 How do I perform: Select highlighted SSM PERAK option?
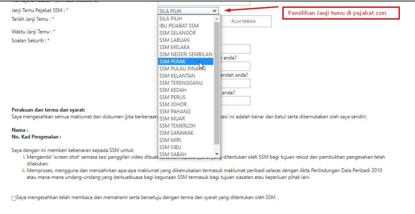(186, 61)
